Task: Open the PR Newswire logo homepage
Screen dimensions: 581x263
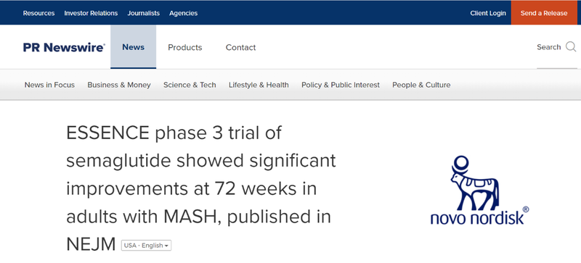Action: [x=64, y=47]
